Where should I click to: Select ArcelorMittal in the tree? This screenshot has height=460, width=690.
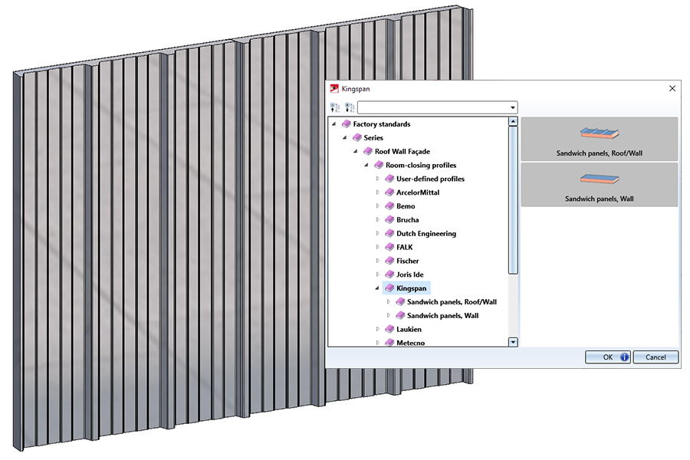point(418,192)
